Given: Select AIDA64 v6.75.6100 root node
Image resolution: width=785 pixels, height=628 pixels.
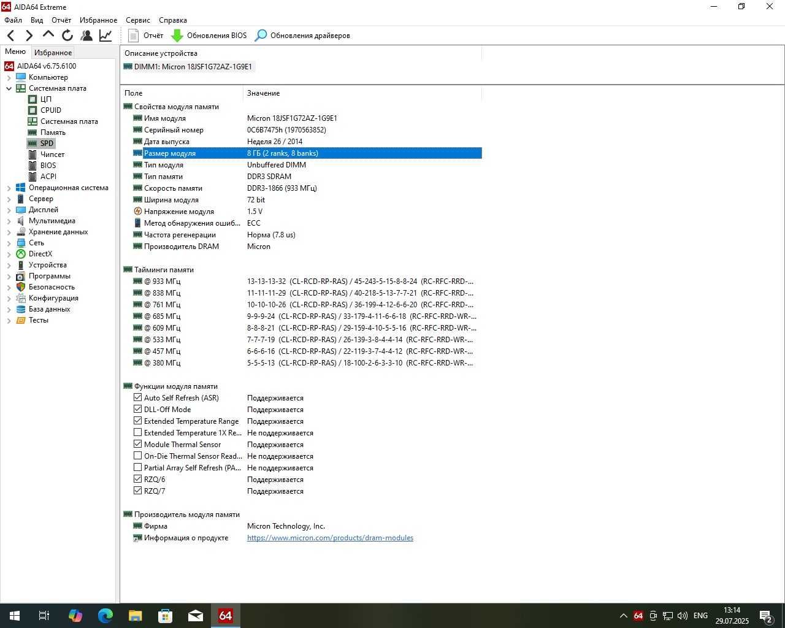Looking at the screenshot, I should pyautogui.click(x=47, y=66).
